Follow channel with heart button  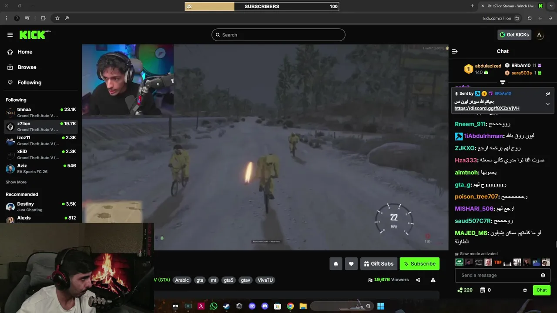(351, 264)
